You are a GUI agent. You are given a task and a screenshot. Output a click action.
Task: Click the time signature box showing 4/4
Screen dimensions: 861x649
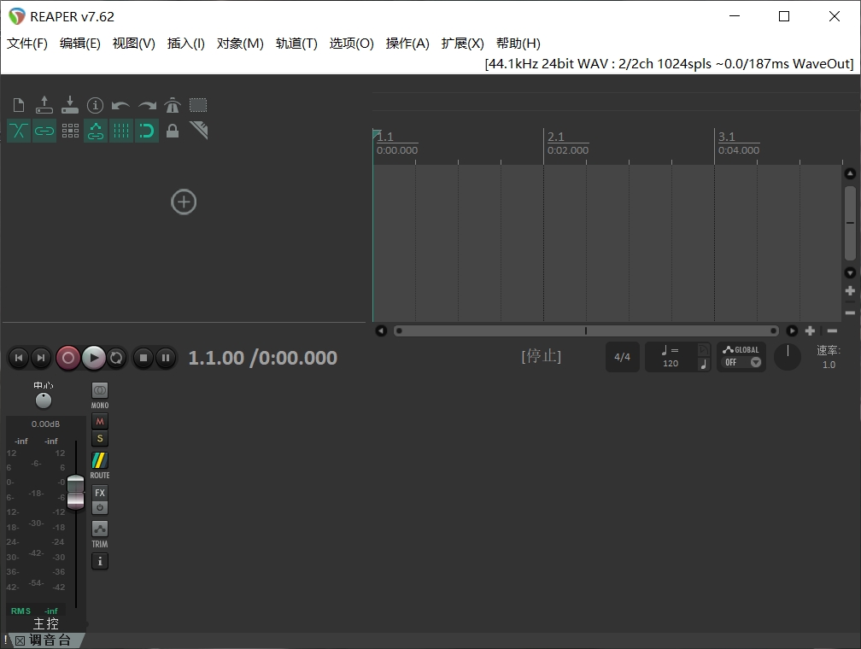point(623,356)
